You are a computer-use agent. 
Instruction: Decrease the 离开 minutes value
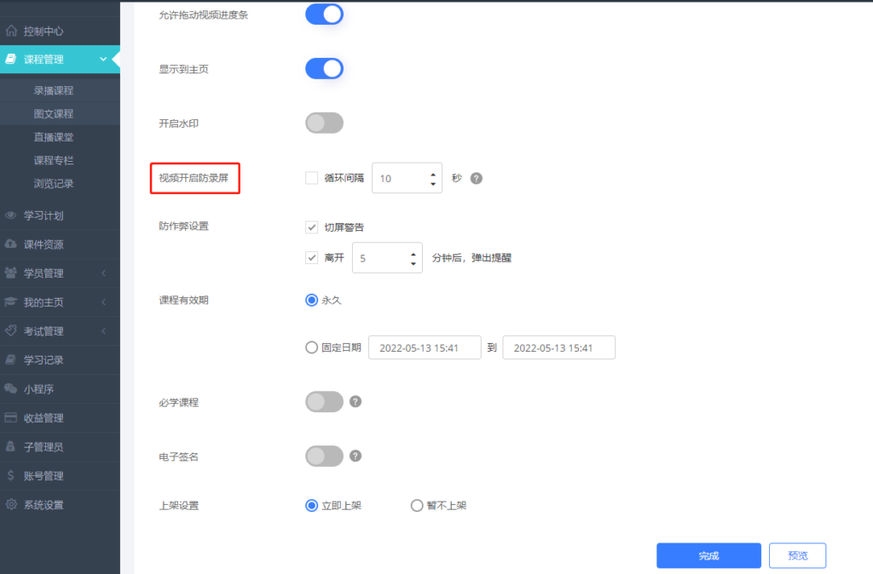(x=413, y=263)
